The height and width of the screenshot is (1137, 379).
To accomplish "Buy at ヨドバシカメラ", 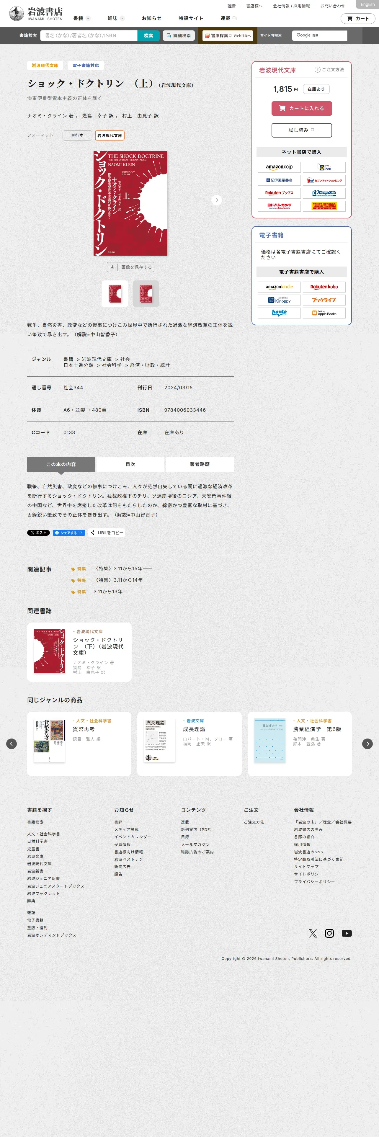I will 279,206.
